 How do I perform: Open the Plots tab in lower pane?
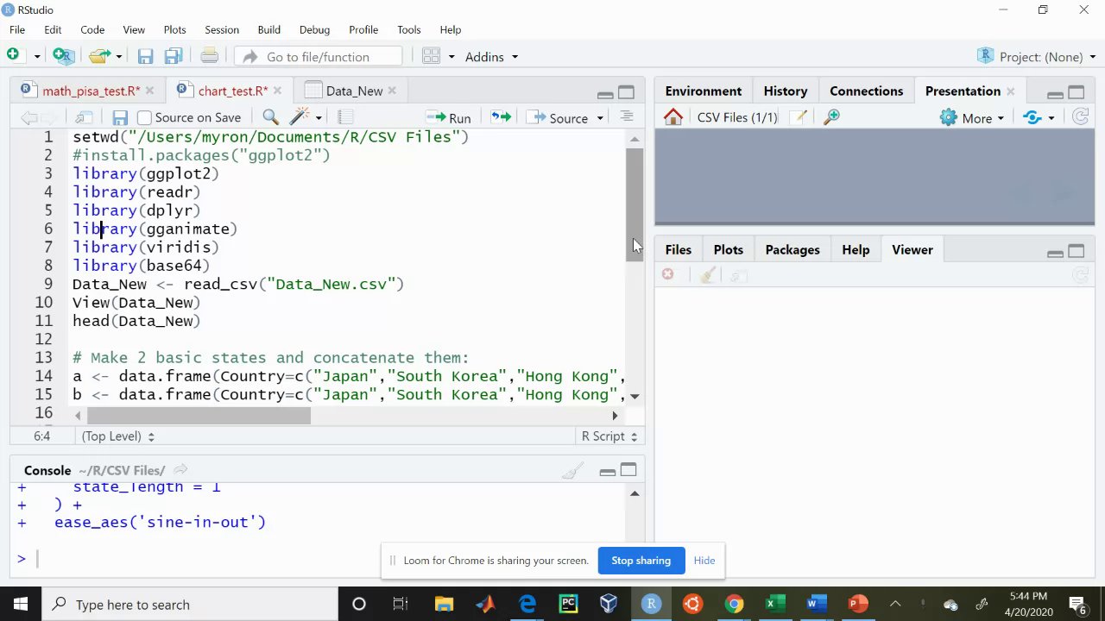[x=728, y=249]
